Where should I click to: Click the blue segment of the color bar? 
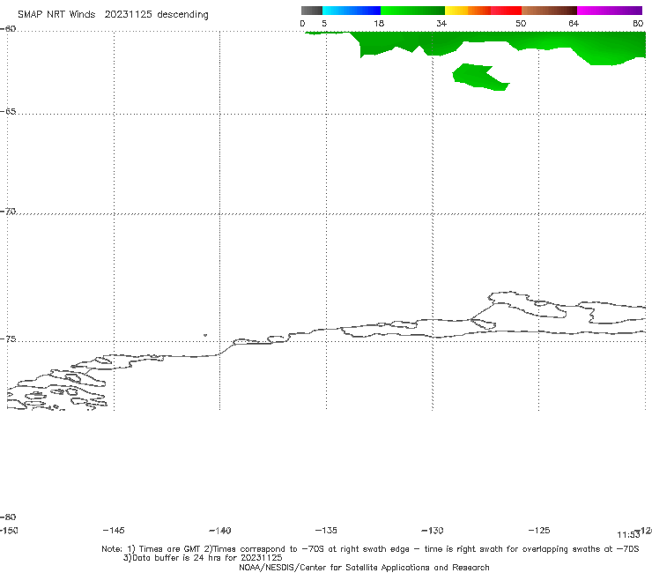click(x=352, y=11)
